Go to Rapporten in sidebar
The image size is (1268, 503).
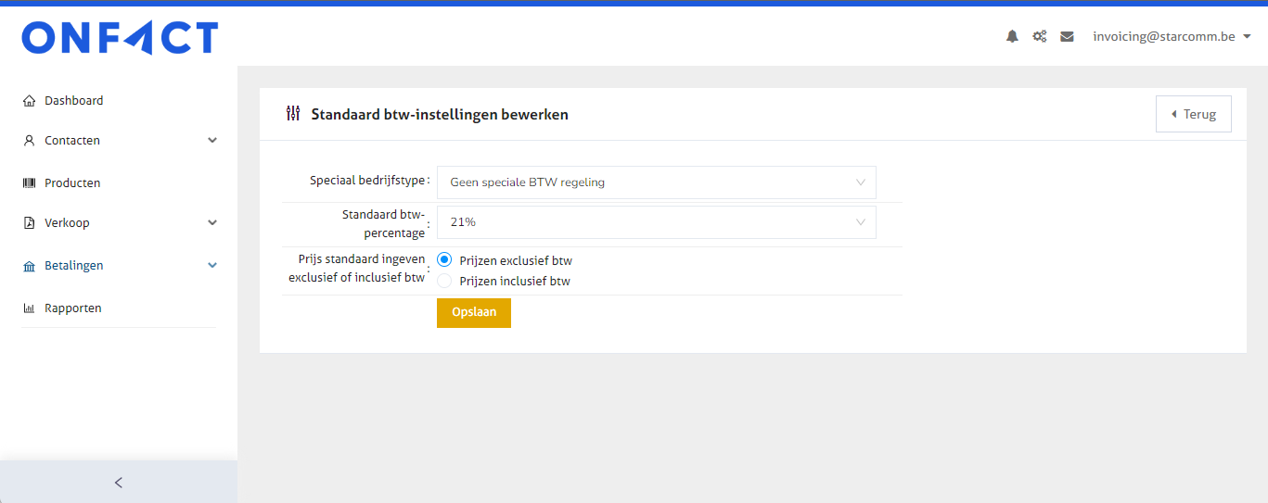72,308
